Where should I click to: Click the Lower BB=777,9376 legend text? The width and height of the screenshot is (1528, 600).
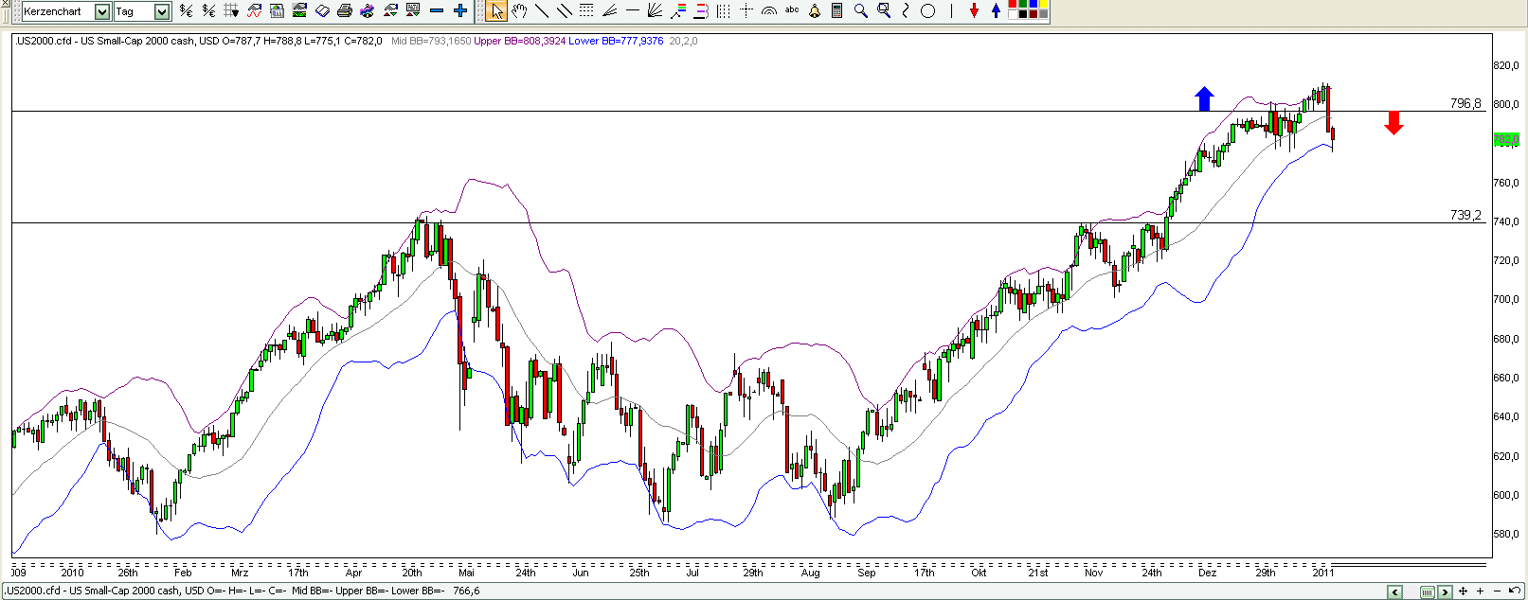(616, 41)
